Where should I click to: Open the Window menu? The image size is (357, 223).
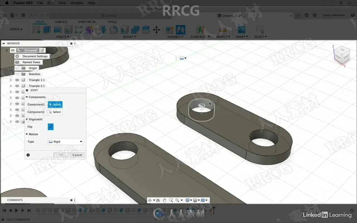(x=77, y=3)
